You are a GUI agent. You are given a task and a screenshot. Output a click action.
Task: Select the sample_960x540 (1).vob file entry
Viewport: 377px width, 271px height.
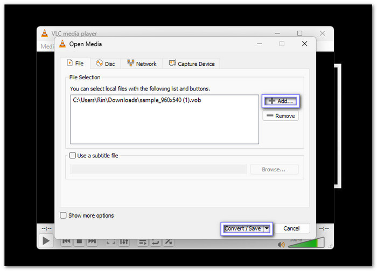137,100
